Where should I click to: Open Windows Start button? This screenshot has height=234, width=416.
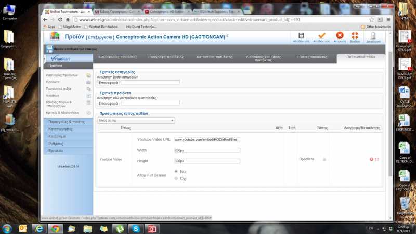7,229
